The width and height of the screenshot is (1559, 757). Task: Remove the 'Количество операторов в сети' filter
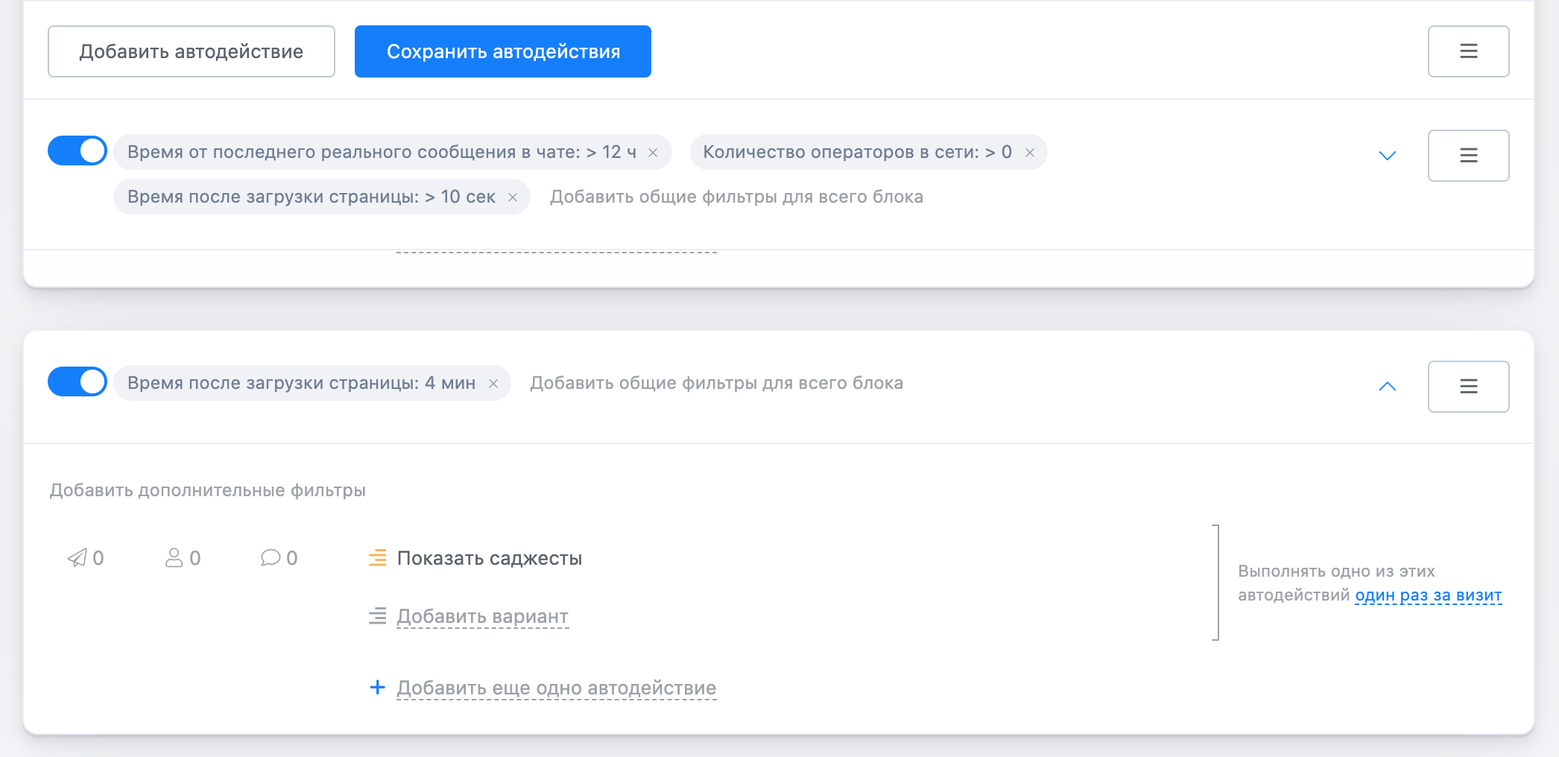1030,153
